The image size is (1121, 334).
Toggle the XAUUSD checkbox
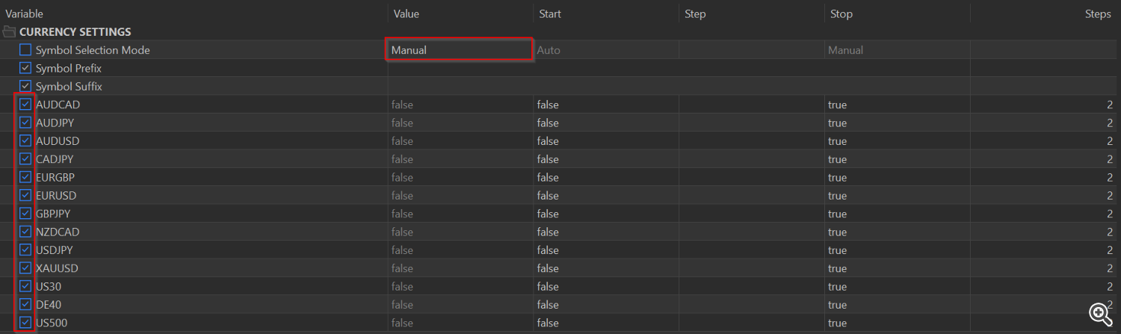coord(25,267)
